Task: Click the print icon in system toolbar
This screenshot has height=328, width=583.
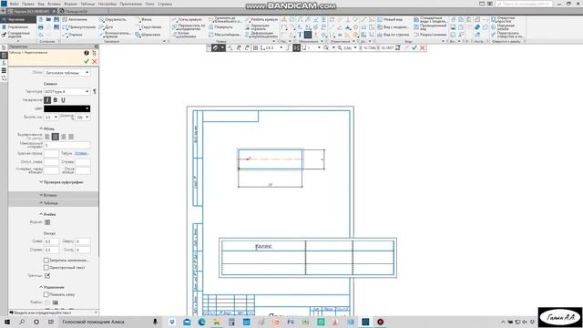Action: pos(40,27)
